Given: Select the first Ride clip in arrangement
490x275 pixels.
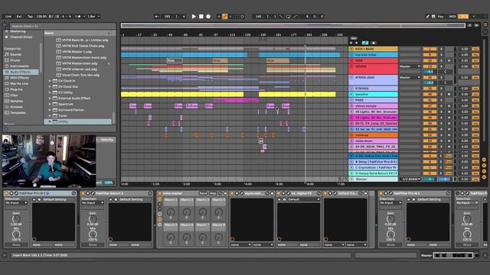Looking at the screenshot, I should click(x=175, y=61).
